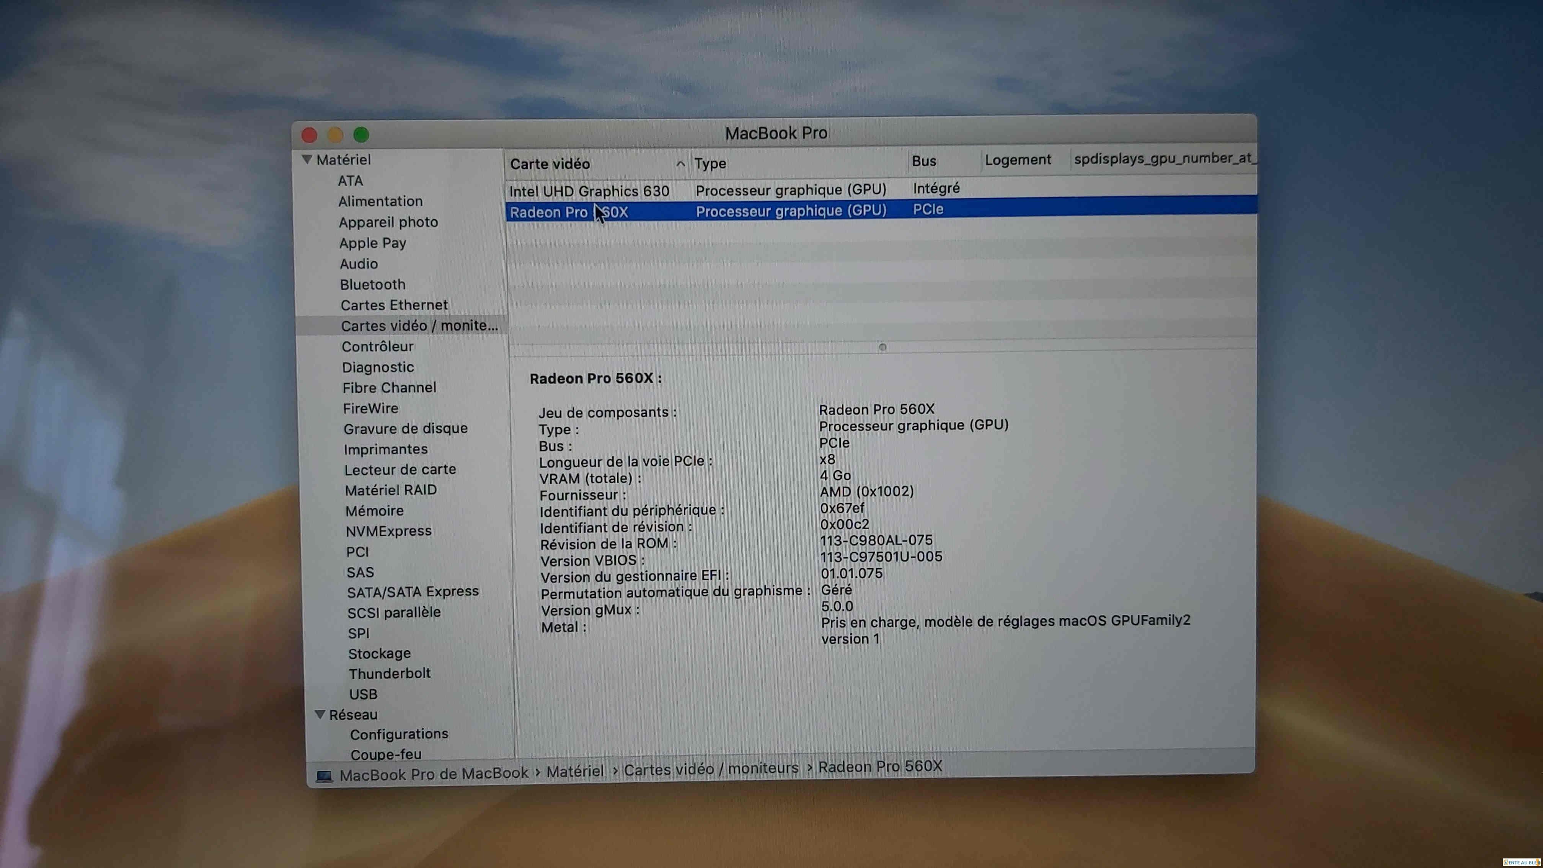The image size is (1543, 868).
Task: Select USB in the sidebar
Action: point(364,694)
